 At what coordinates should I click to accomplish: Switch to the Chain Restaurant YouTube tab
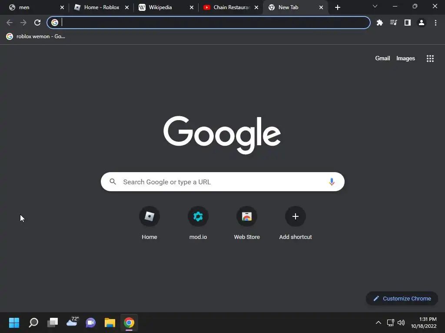[x=230, y=7]
